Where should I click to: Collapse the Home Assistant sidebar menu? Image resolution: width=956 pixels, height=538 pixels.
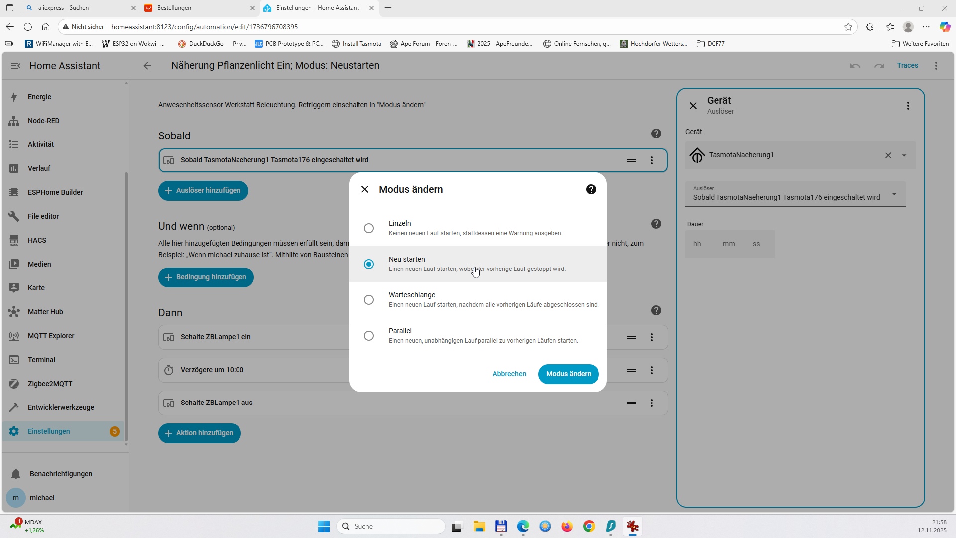[x=16, y=66]
